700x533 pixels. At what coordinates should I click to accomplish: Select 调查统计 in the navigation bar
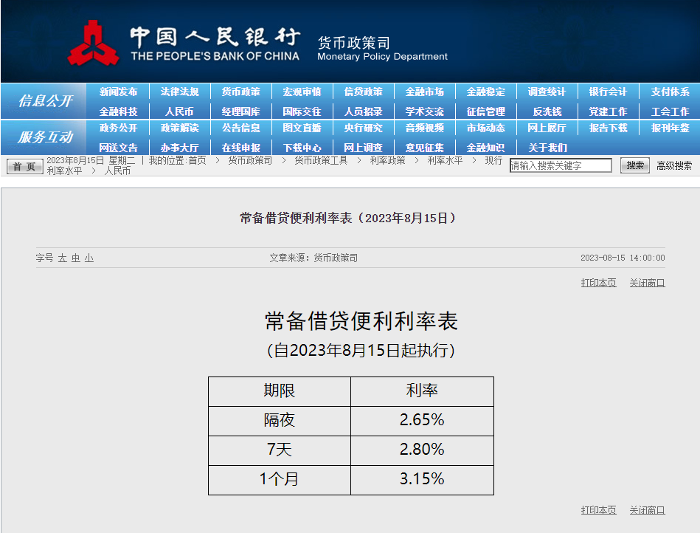547,92
